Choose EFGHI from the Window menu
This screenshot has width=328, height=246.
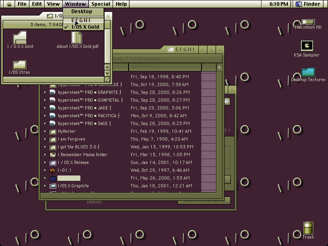click(x=84, y=20)
